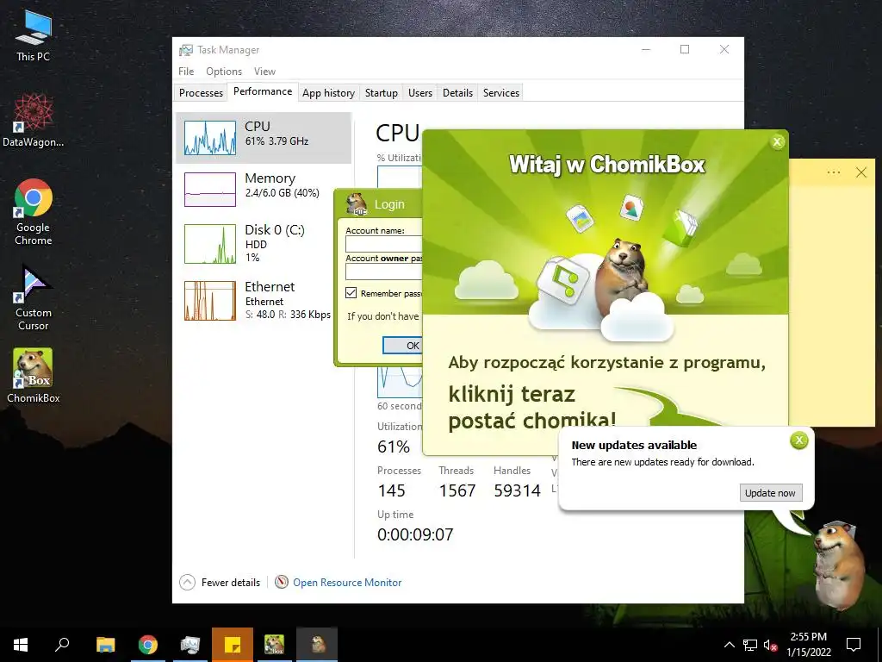Open the Custom Cursor desktop shortcut

34,297
